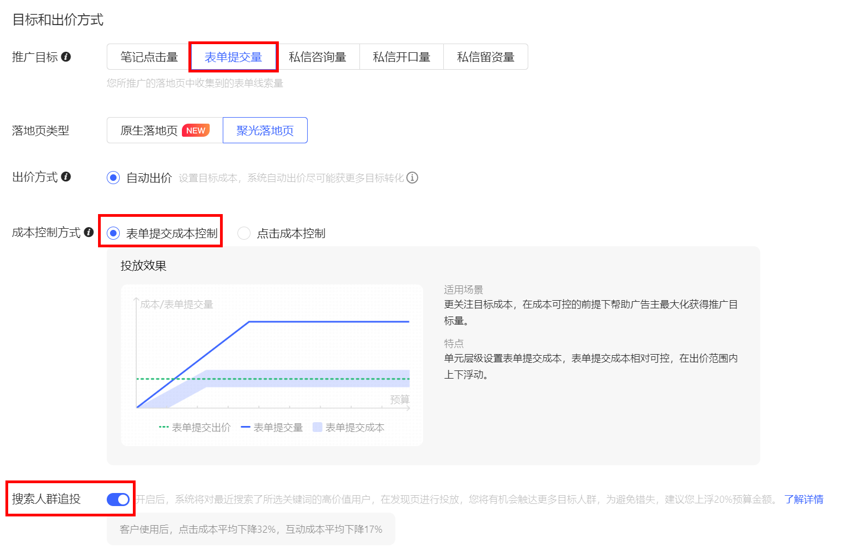867x560 pixels.
Task: Select 表单提交量 promotion target
Action: click(x=233, y=57)
